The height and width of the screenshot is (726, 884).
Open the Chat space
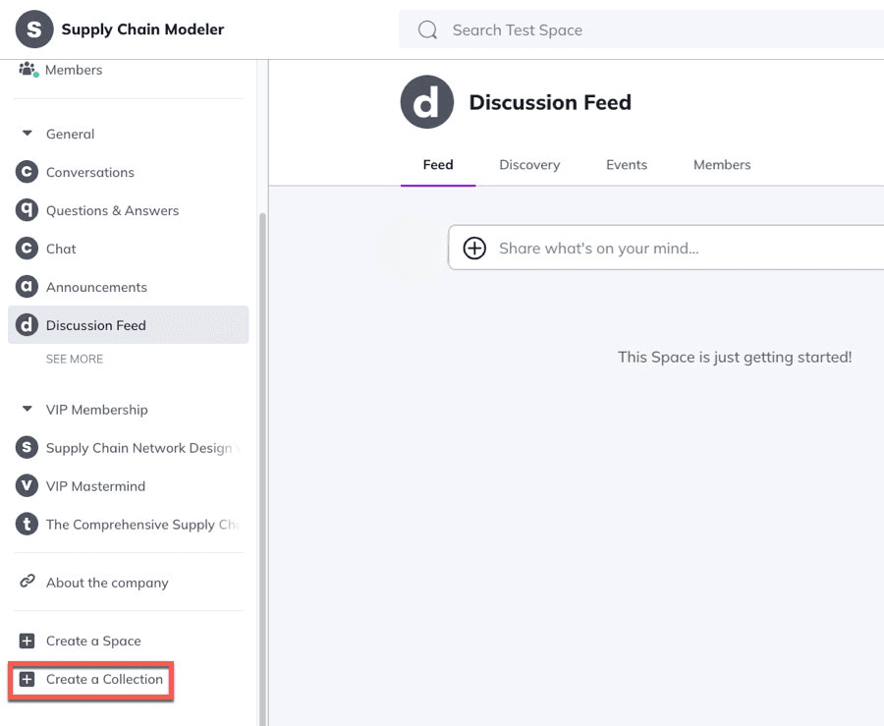tap(61, 249)
